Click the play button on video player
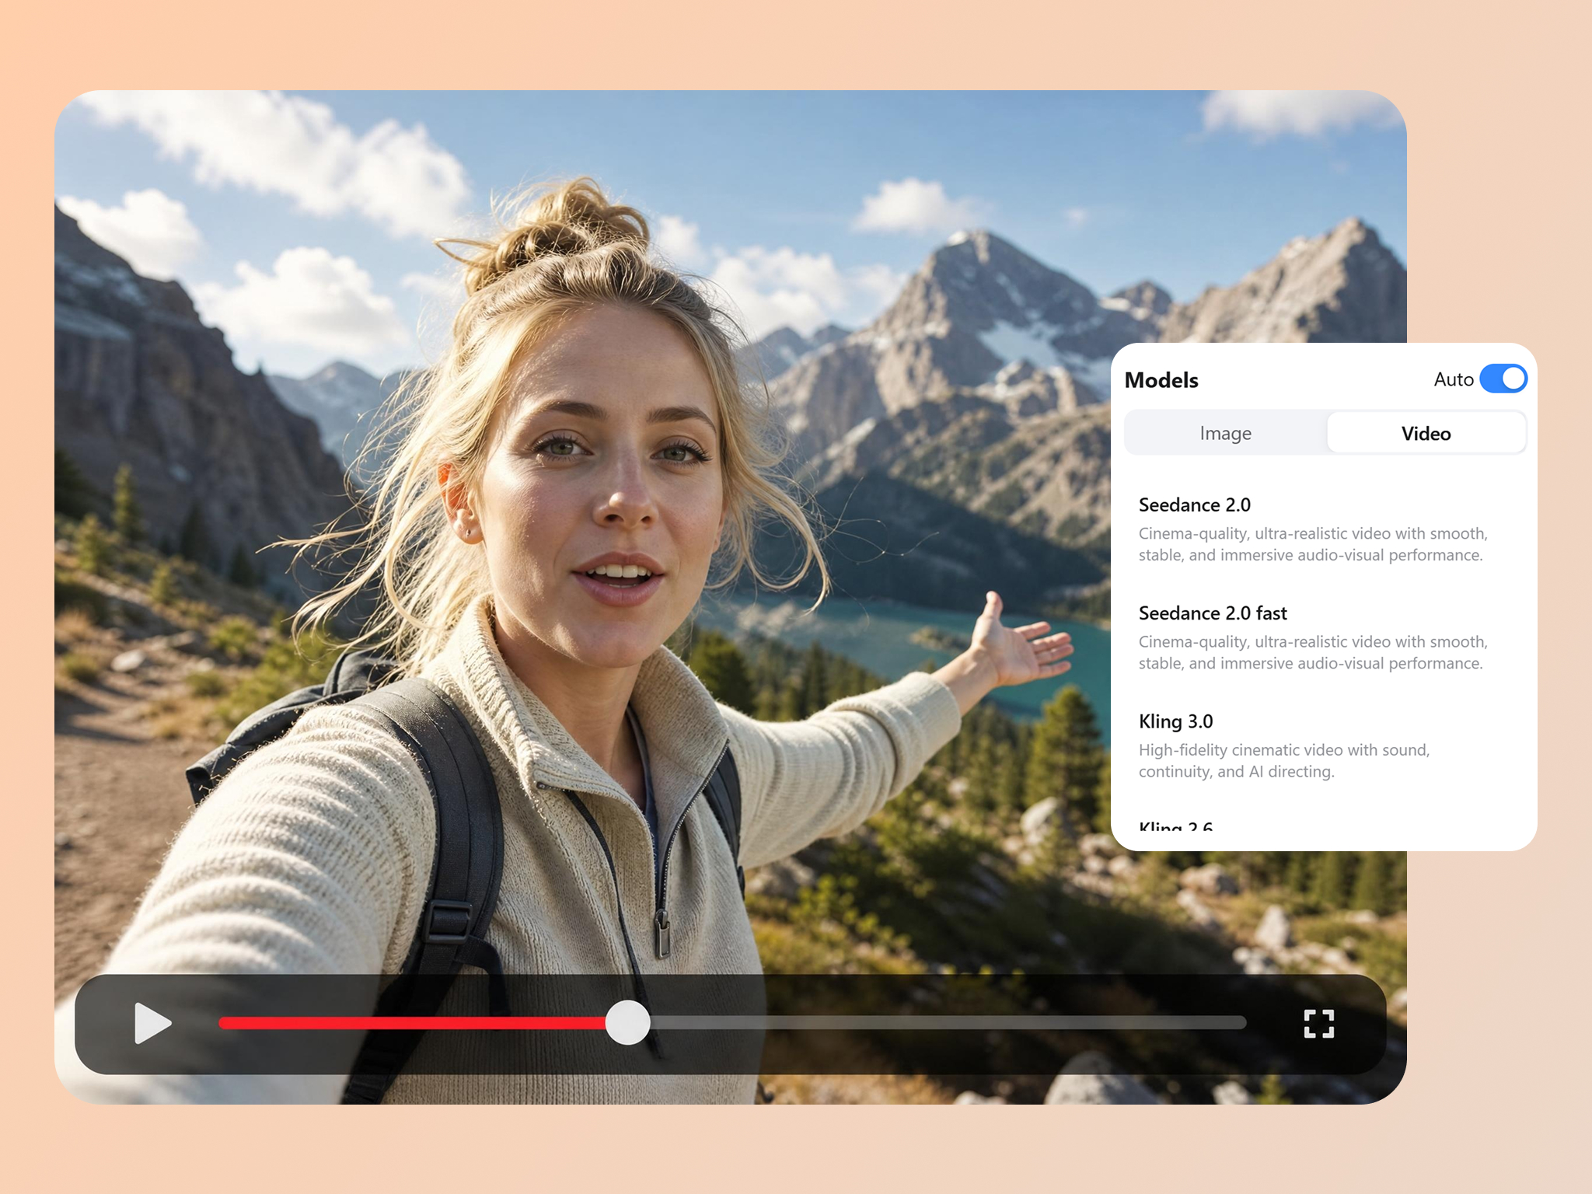This screenshot has width=1592, height=1194. [x=152, y=1023]
